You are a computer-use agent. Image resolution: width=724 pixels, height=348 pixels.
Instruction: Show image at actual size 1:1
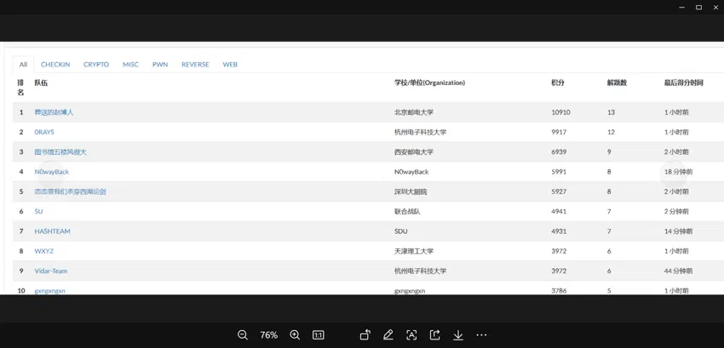tap(319, 335)
